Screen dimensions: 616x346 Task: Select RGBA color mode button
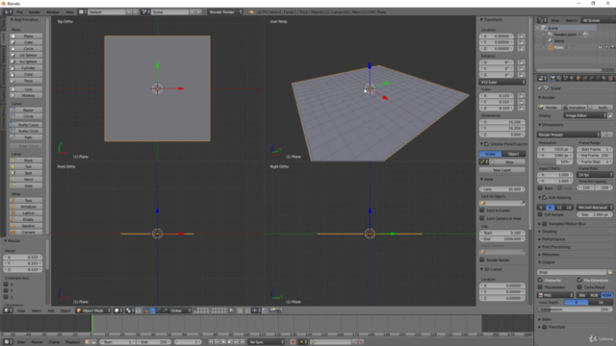click(x=607, y=295)
